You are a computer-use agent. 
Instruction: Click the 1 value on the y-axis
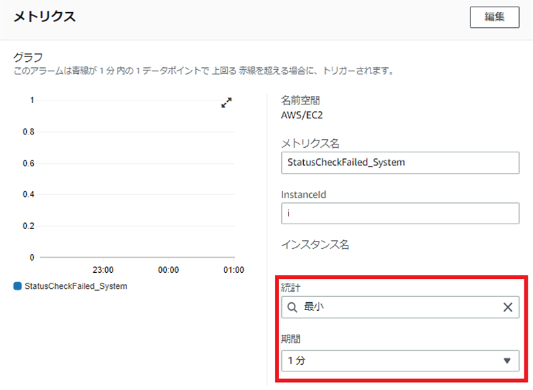click(32, 100)
